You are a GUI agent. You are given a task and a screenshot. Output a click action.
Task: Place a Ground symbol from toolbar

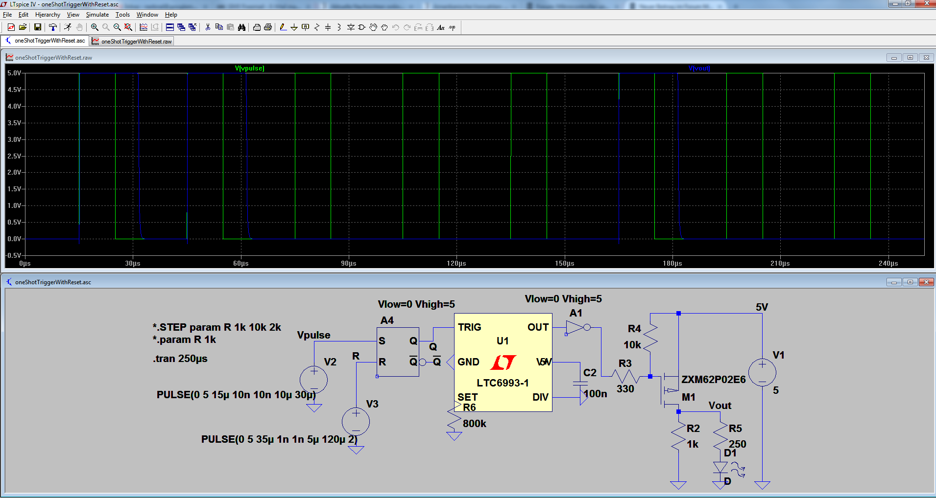[294, 27]
